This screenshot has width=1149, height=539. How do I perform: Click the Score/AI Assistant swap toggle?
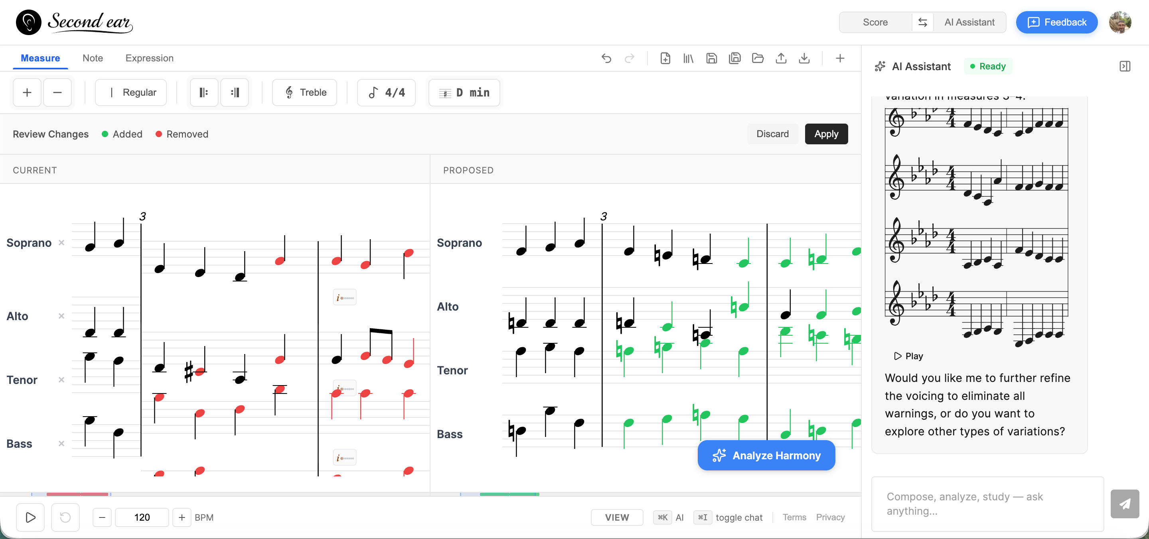point(922,22)
